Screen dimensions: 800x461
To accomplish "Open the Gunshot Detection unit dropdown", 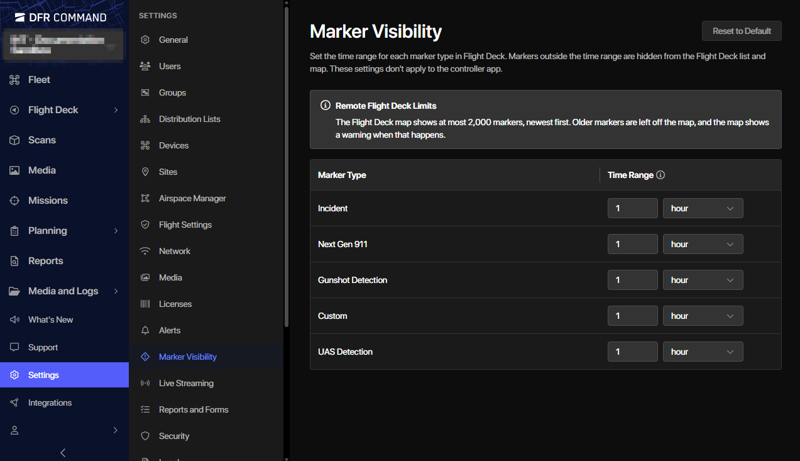I will click(x=703, y=280).
